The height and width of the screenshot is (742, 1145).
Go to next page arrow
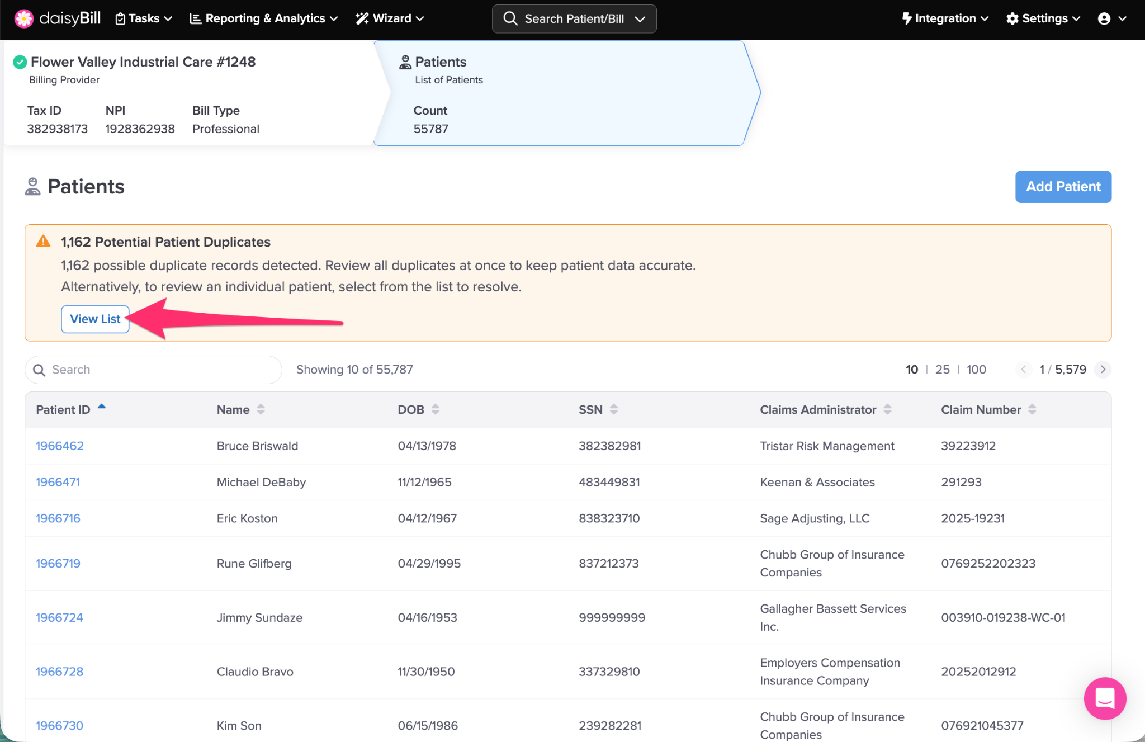click(x=1103, y=370)
